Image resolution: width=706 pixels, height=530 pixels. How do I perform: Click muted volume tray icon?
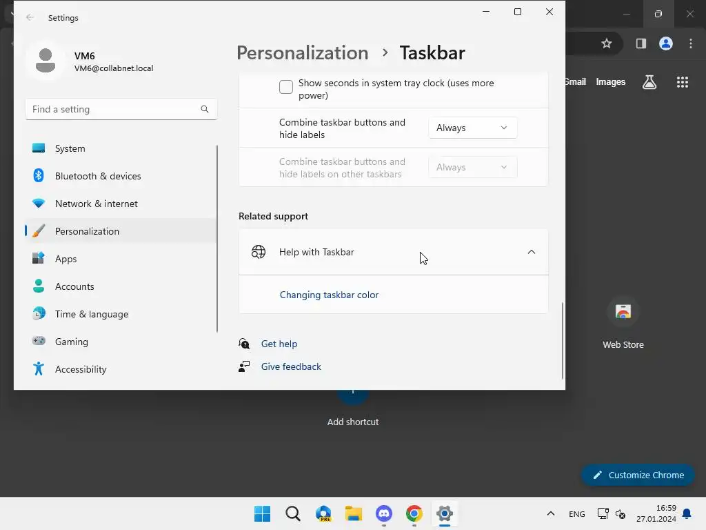[621, 513]
